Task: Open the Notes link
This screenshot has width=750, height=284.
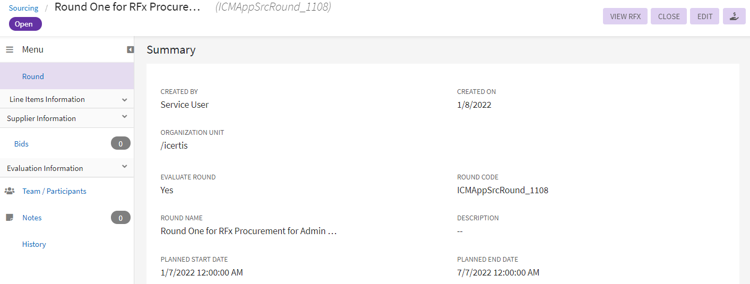Action: pyautogui.click(x=32, y=218)
